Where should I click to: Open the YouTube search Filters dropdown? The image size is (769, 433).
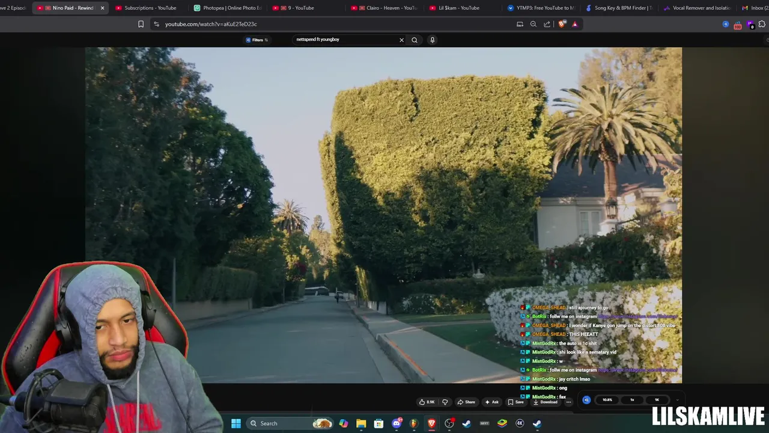point(257,40)
